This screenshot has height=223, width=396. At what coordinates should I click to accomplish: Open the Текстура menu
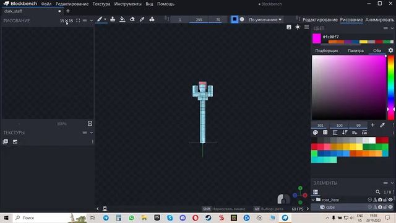pos(101,4)
